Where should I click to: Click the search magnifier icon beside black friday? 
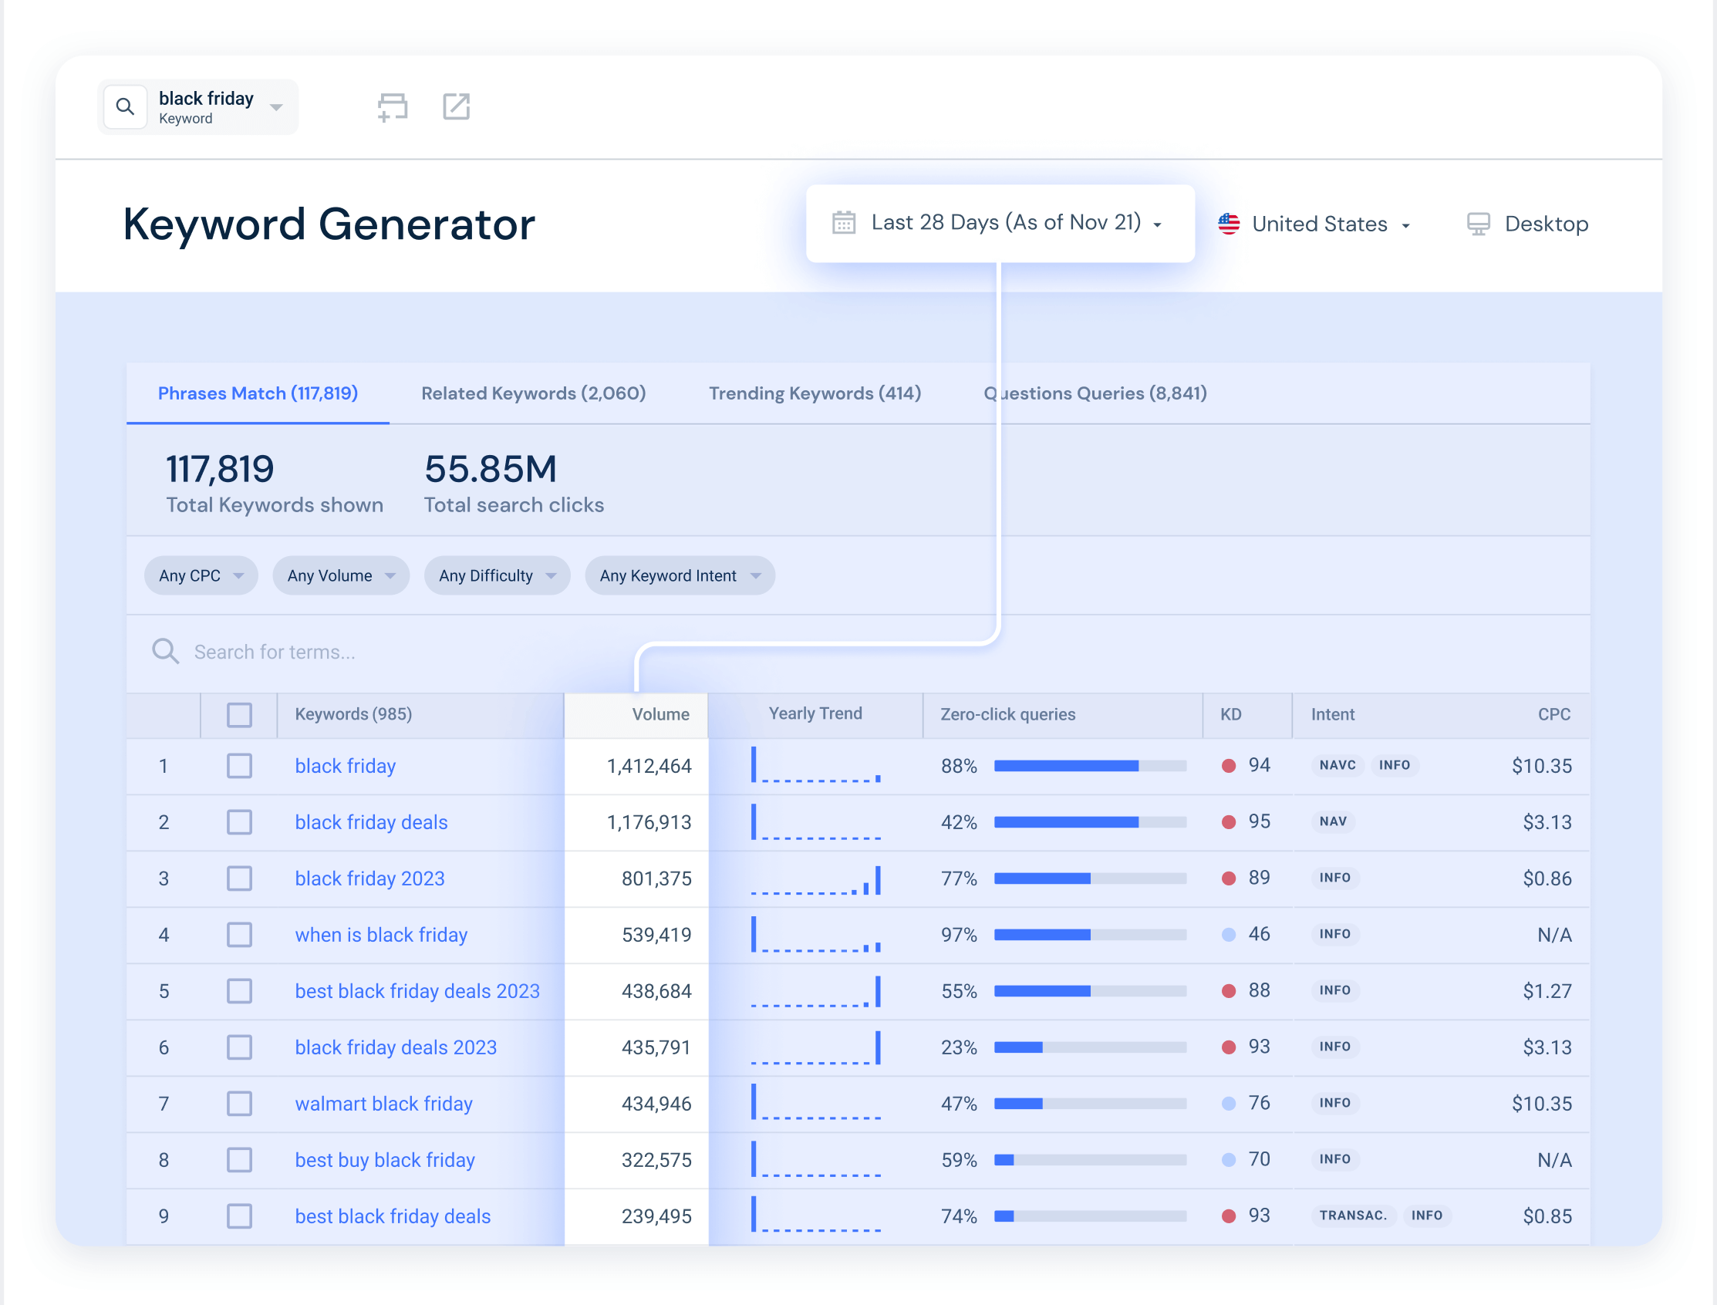point(125,106)
